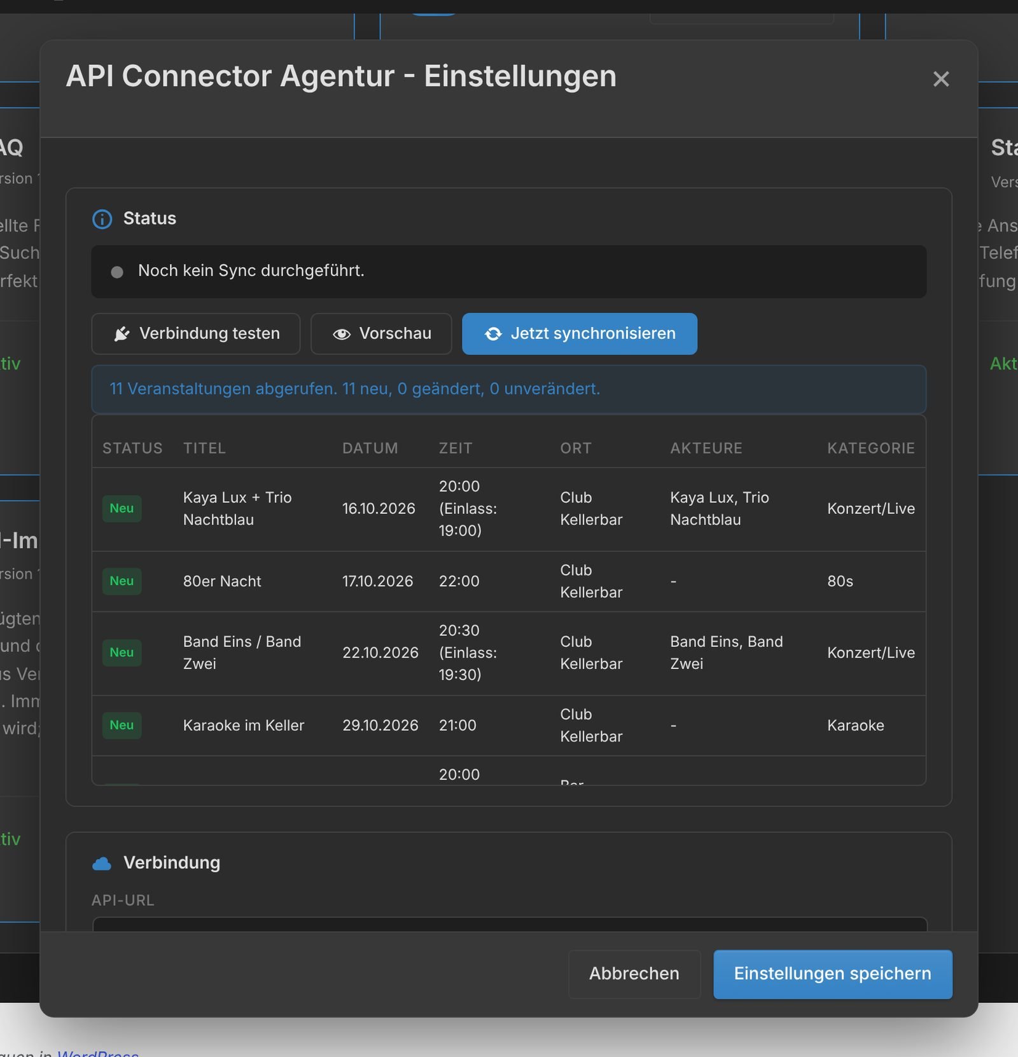Click the Status info icon
This screenshot has height=1057, width=1018.
click(102, 219)
